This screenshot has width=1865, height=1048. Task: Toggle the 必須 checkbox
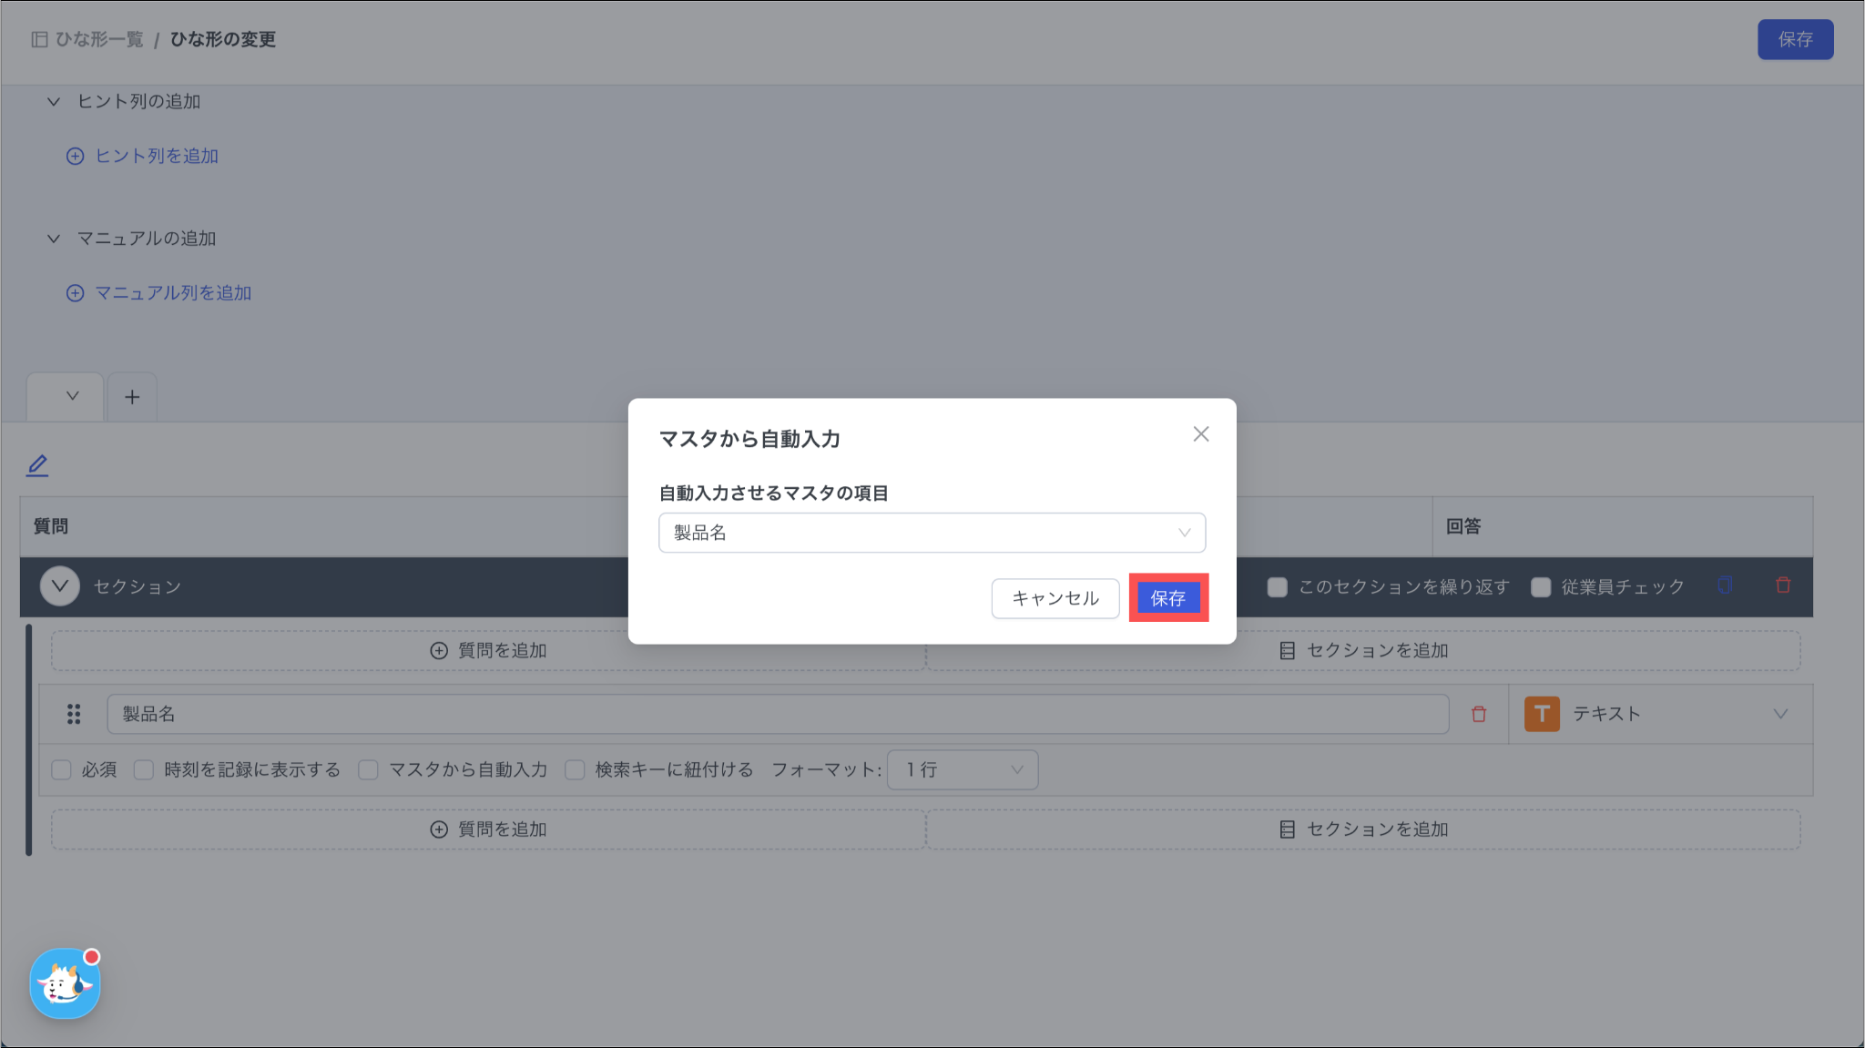pyautogui.click(x=62, y=770)
